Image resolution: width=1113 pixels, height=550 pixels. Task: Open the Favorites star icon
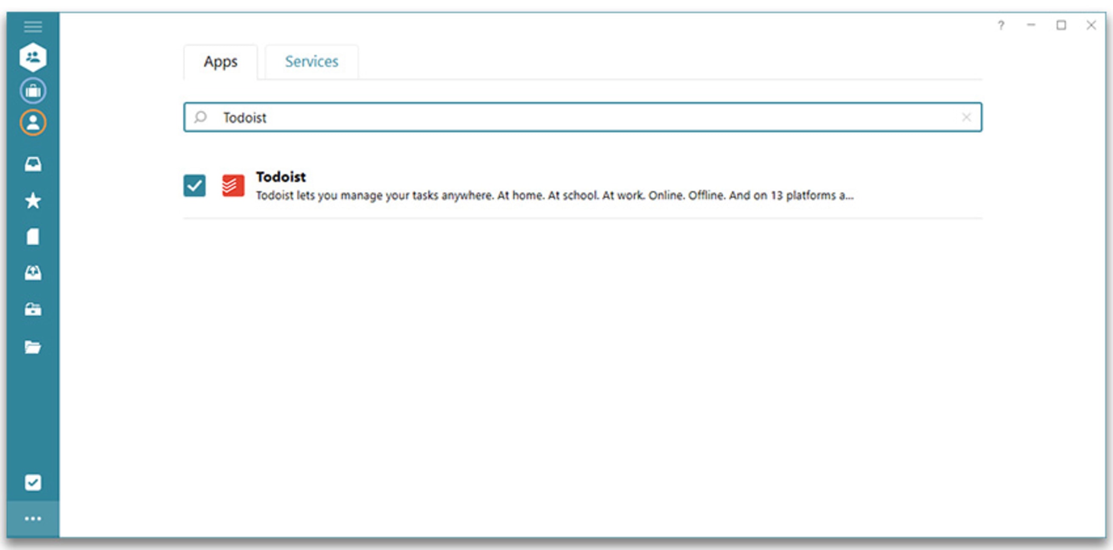(x=33, y=201)
